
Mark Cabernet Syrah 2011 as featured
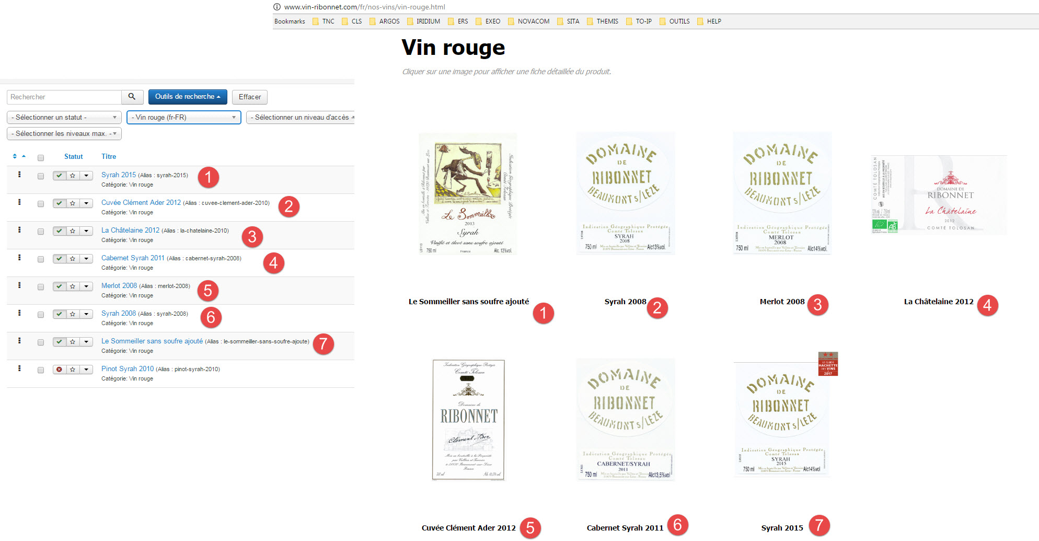tap(73, 259)
